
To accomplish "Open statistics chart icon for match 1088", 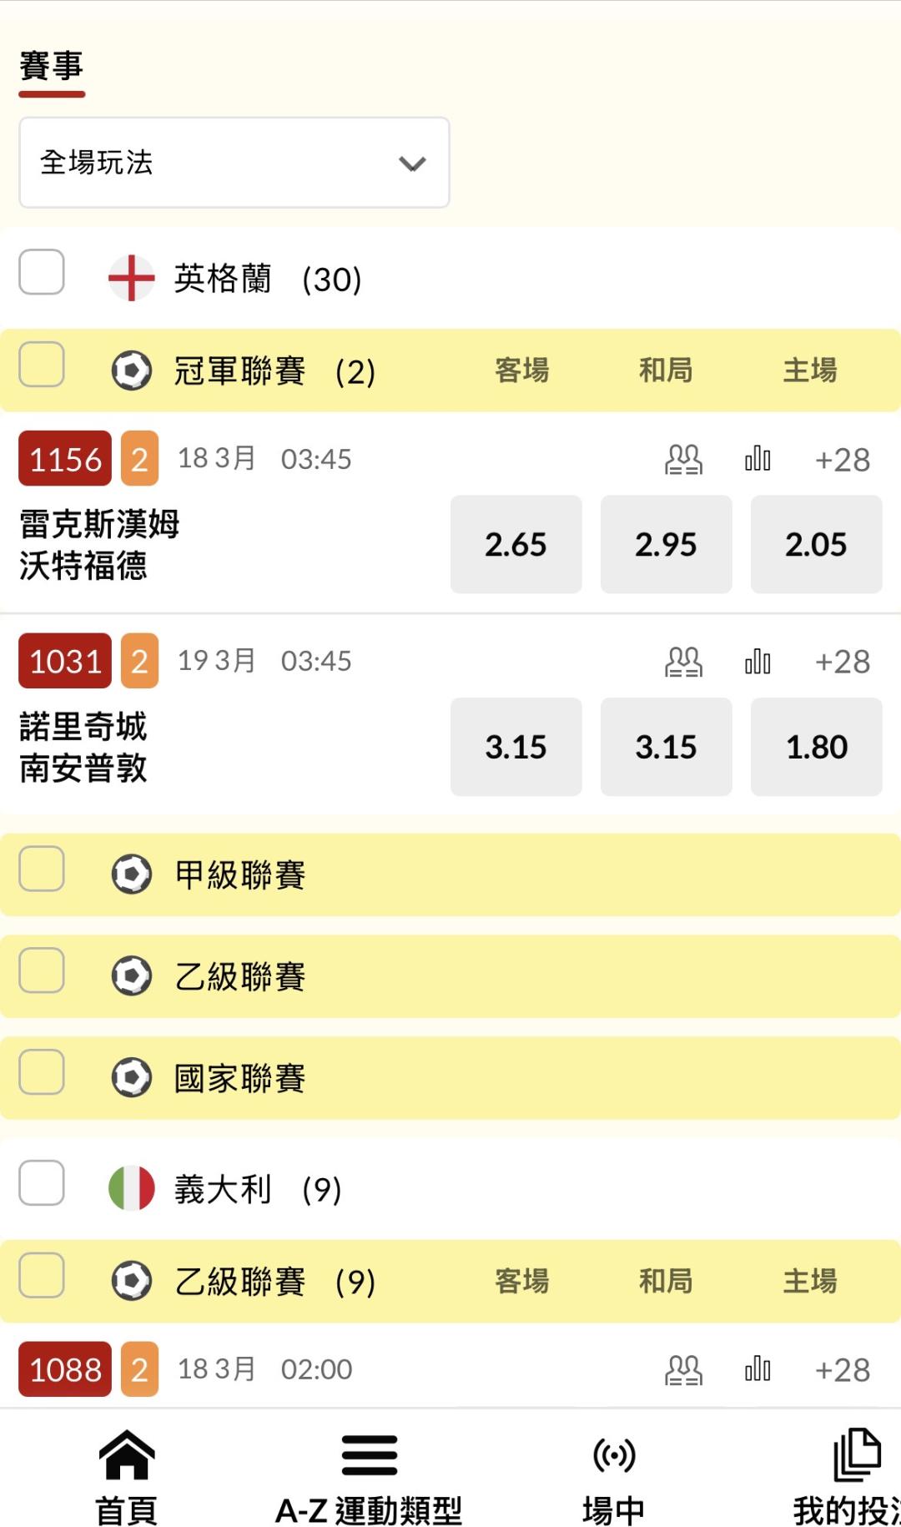I will coord(758,1369).
